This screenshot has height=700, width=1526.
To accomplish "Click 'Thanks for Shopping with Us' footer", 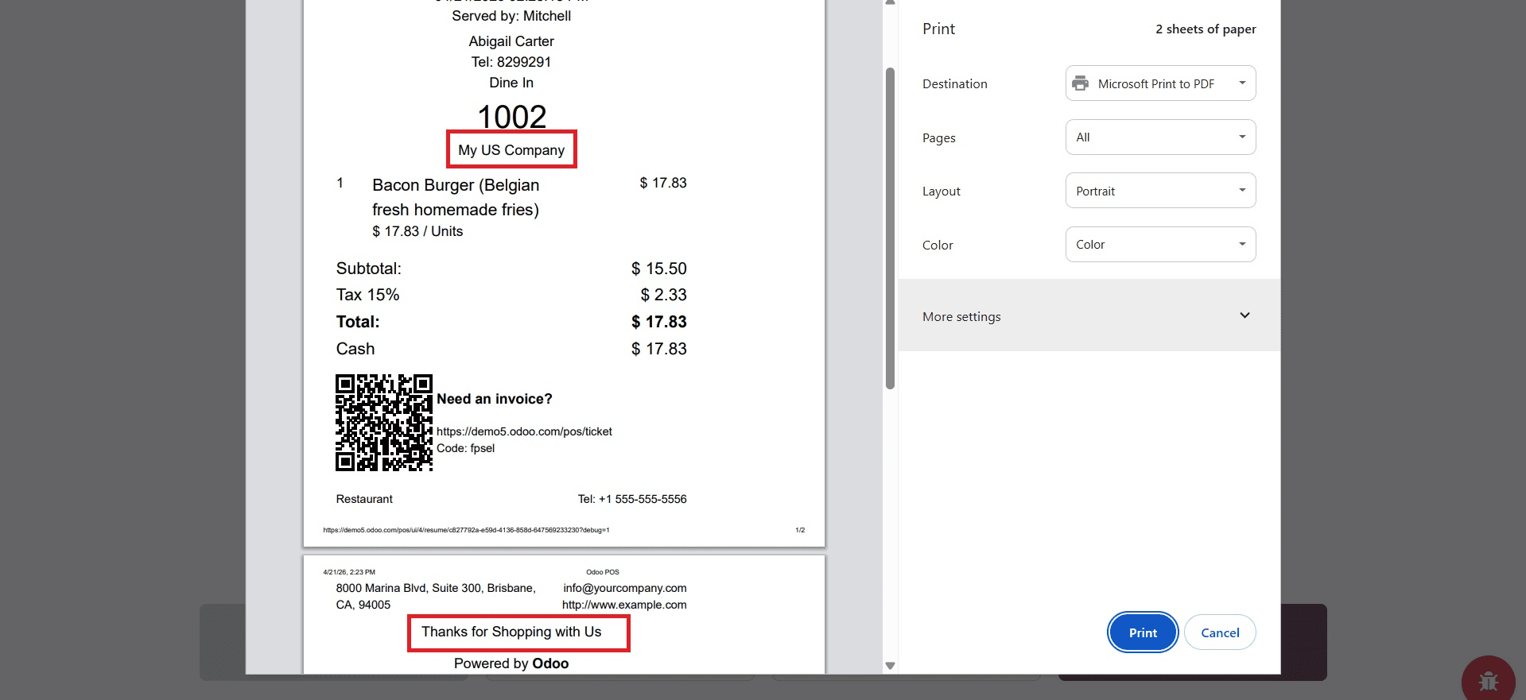I will pos(511,632).
